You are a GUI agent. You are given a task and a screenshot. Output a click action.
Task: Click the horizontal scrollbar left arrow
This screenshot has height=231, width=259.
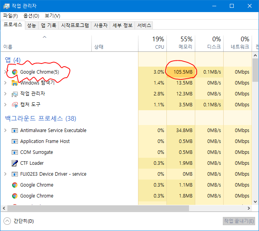coord(4,208)
